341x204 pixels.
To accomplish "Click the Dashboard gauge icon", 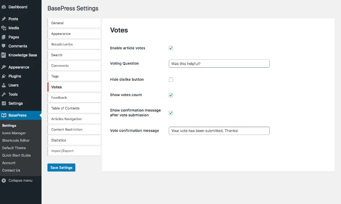I will [3, 7].
